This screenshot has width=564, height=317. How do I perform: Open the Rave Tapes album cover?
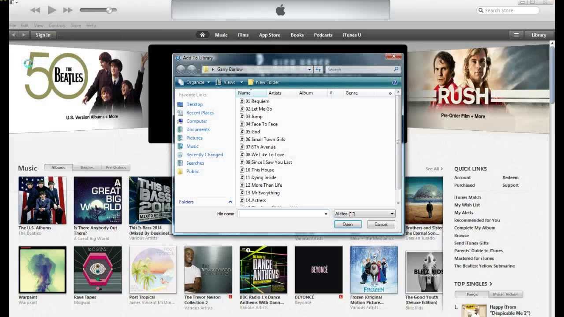(x=98, y=270)
